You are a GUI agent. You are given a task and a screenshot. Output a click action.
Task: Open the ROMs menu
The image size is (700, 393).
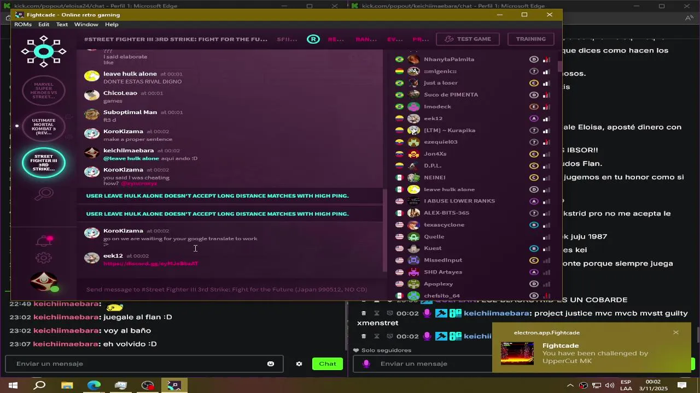click(23, 25)
